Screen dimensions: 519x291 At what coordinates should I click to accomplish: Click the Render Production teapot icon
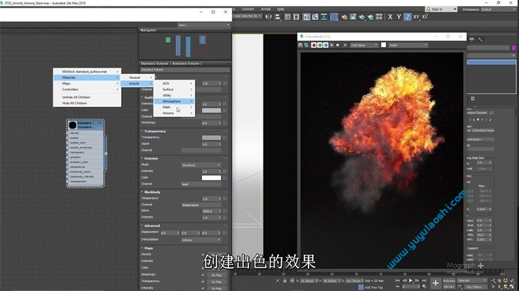(x=361, y=17)
